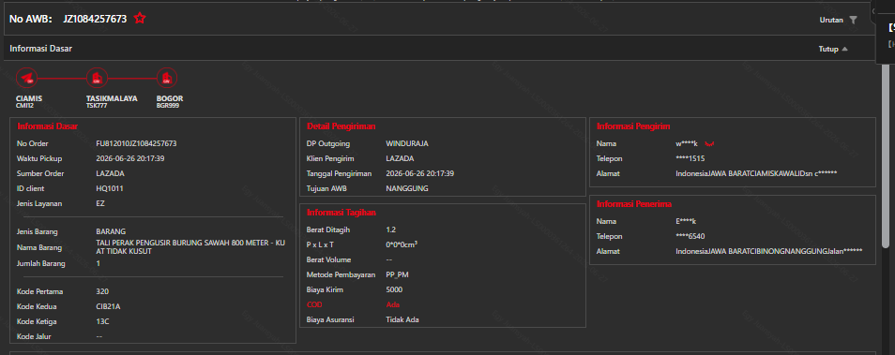Click the recipient phone ****6540
This screenshot has height=355, width=895.
690,236
